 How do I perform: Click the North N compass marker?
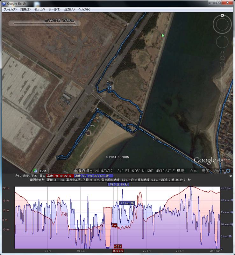(222, 15)
